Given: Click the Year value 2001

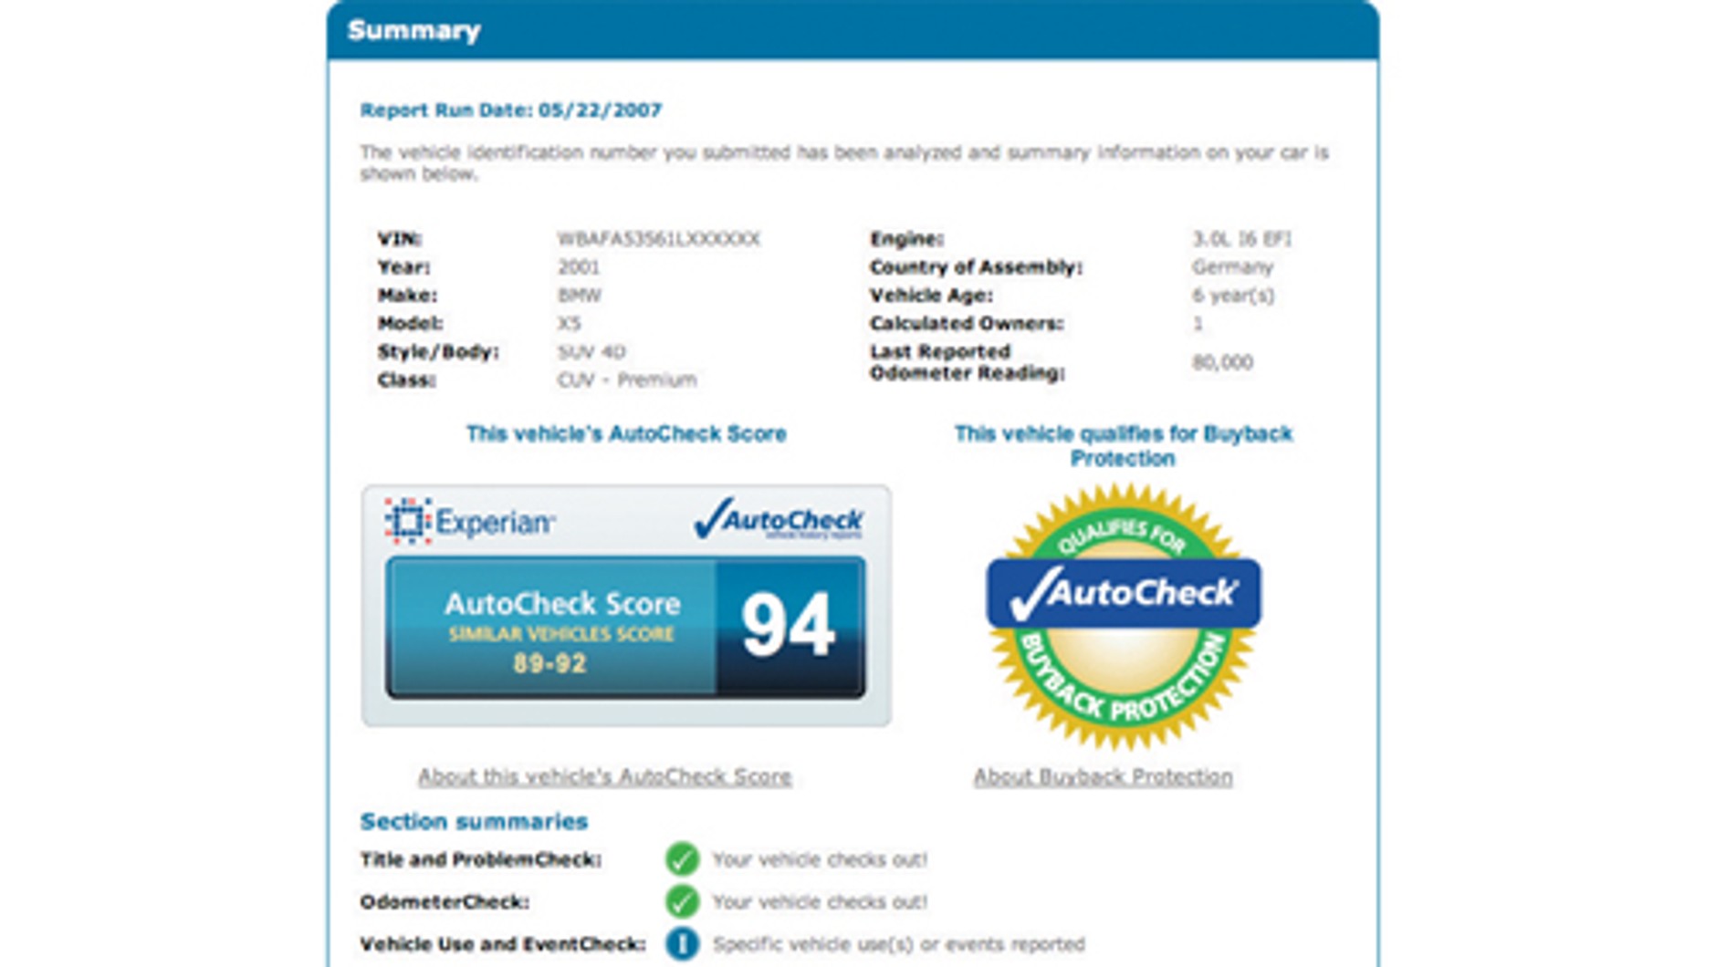Looking at the screenshot, I should tap(579, 267).
